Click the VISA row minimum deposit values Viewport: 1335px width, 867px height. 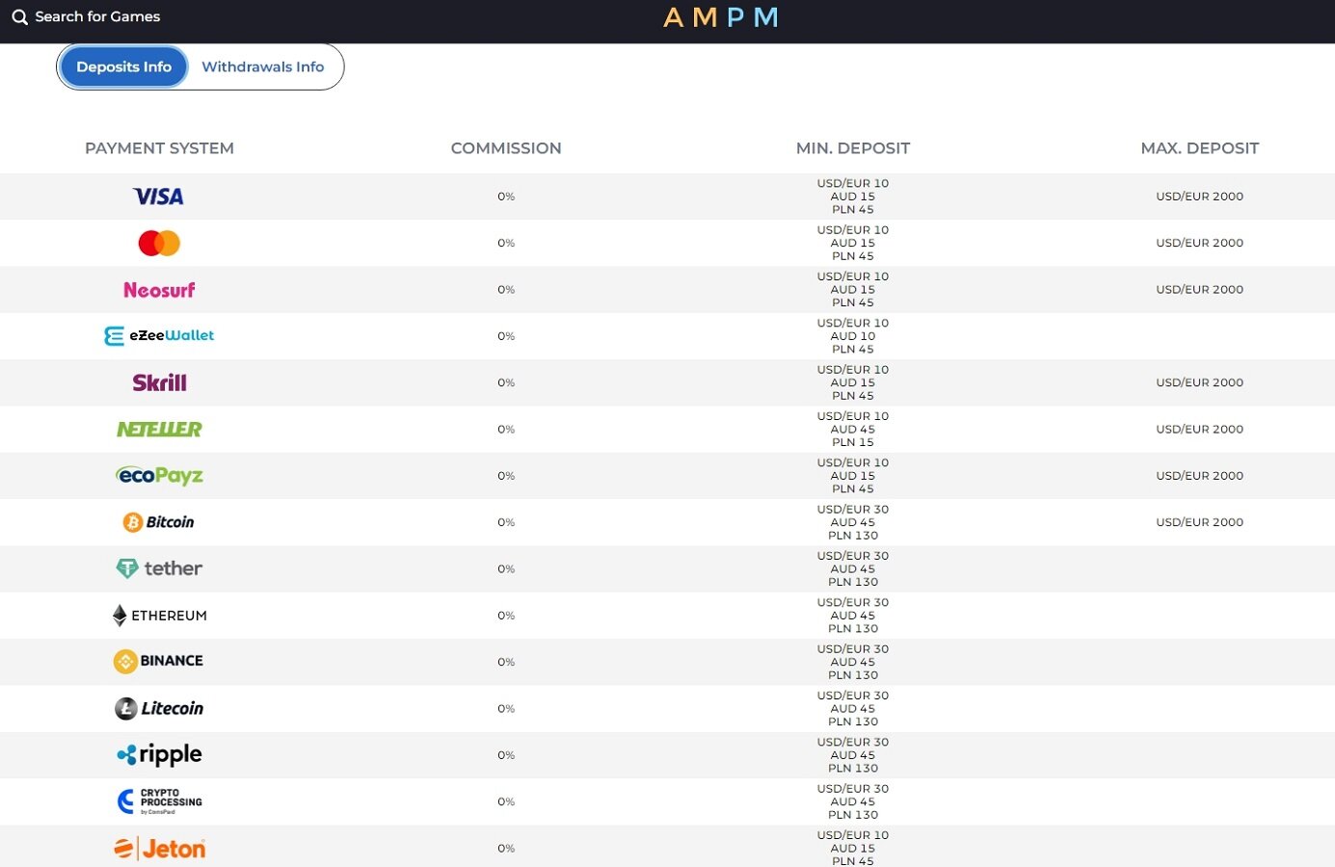coord(853,197)
